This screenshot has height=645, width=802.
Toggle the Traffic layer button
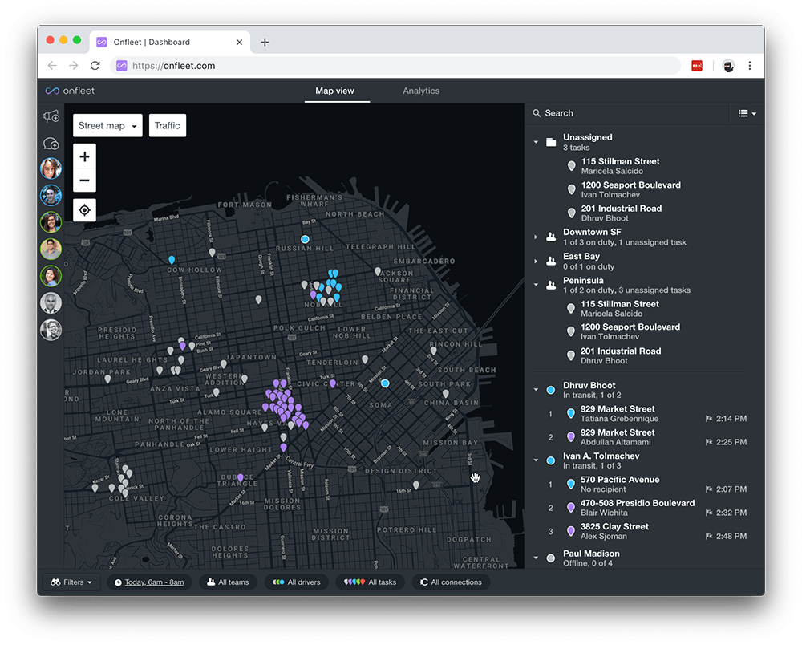tap(168, 125)
